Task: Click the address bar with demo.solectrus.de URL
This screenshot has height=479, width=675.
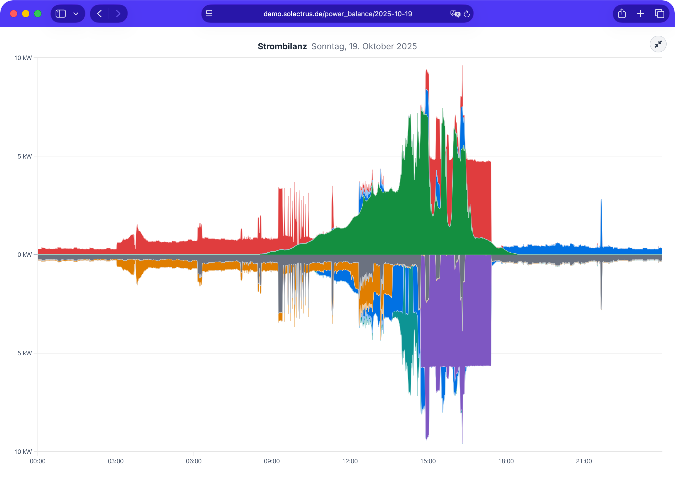Action: tap(337, 14)
